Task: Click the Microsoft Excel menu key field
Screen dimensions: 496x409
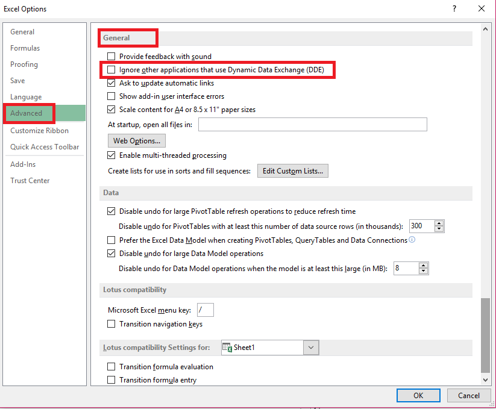Action: [x=206, y=310]
